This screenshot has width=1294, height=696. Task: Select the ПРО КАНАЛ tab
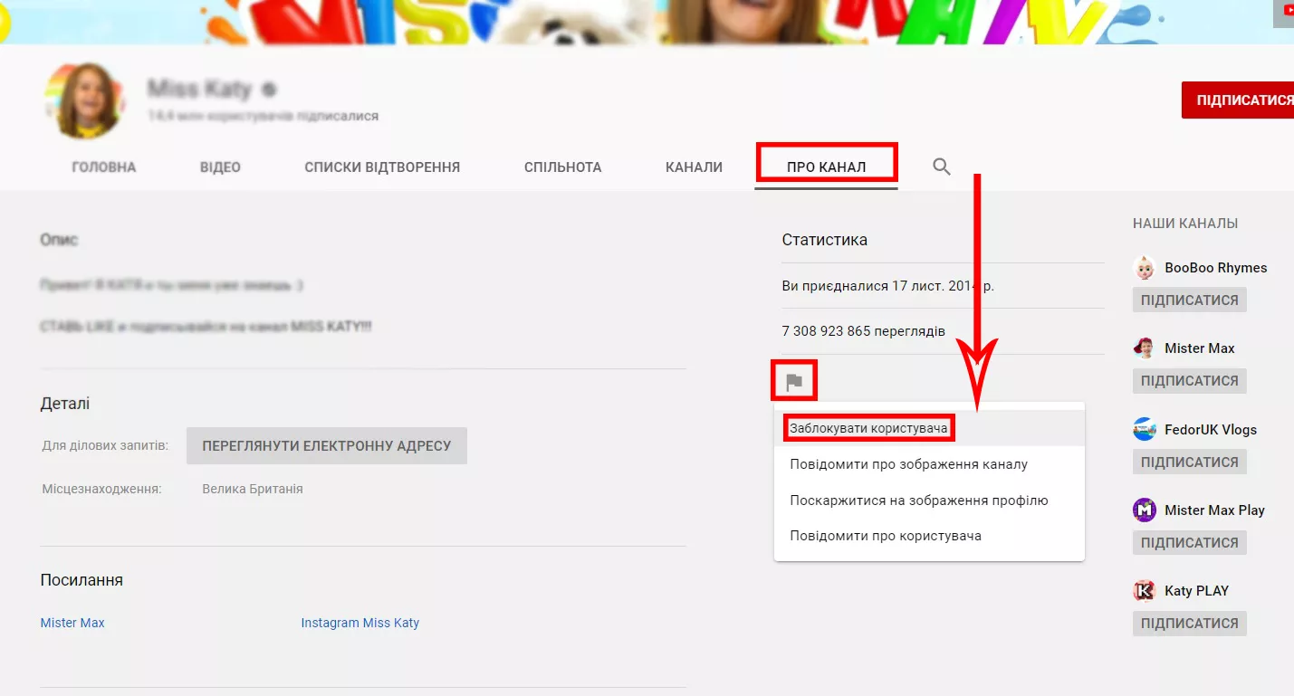[x=826, y=167]
